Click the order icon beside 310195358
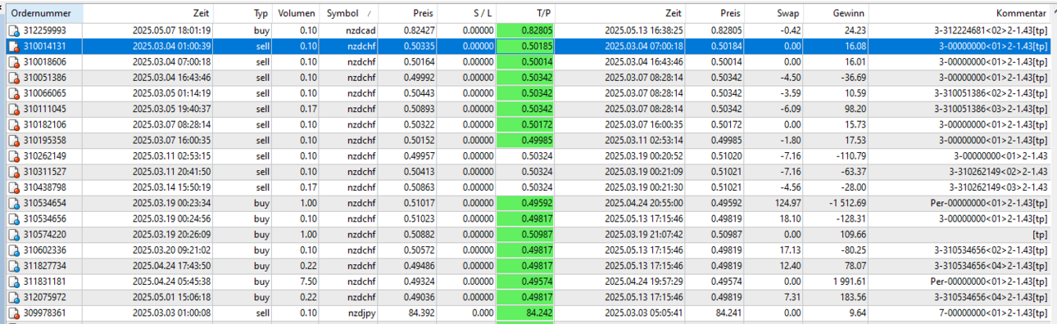1057x324 pixels. [13, 140]
